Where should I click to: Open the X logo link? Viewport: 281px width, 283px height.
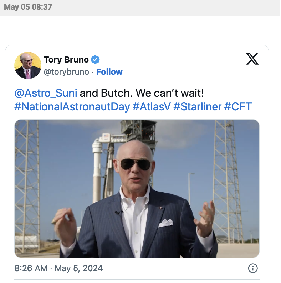252,59
